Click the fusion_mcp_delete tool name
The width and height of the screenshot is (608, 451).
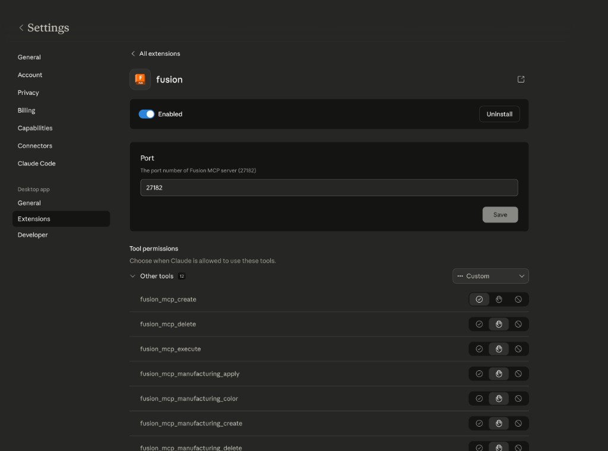(168, 324)
